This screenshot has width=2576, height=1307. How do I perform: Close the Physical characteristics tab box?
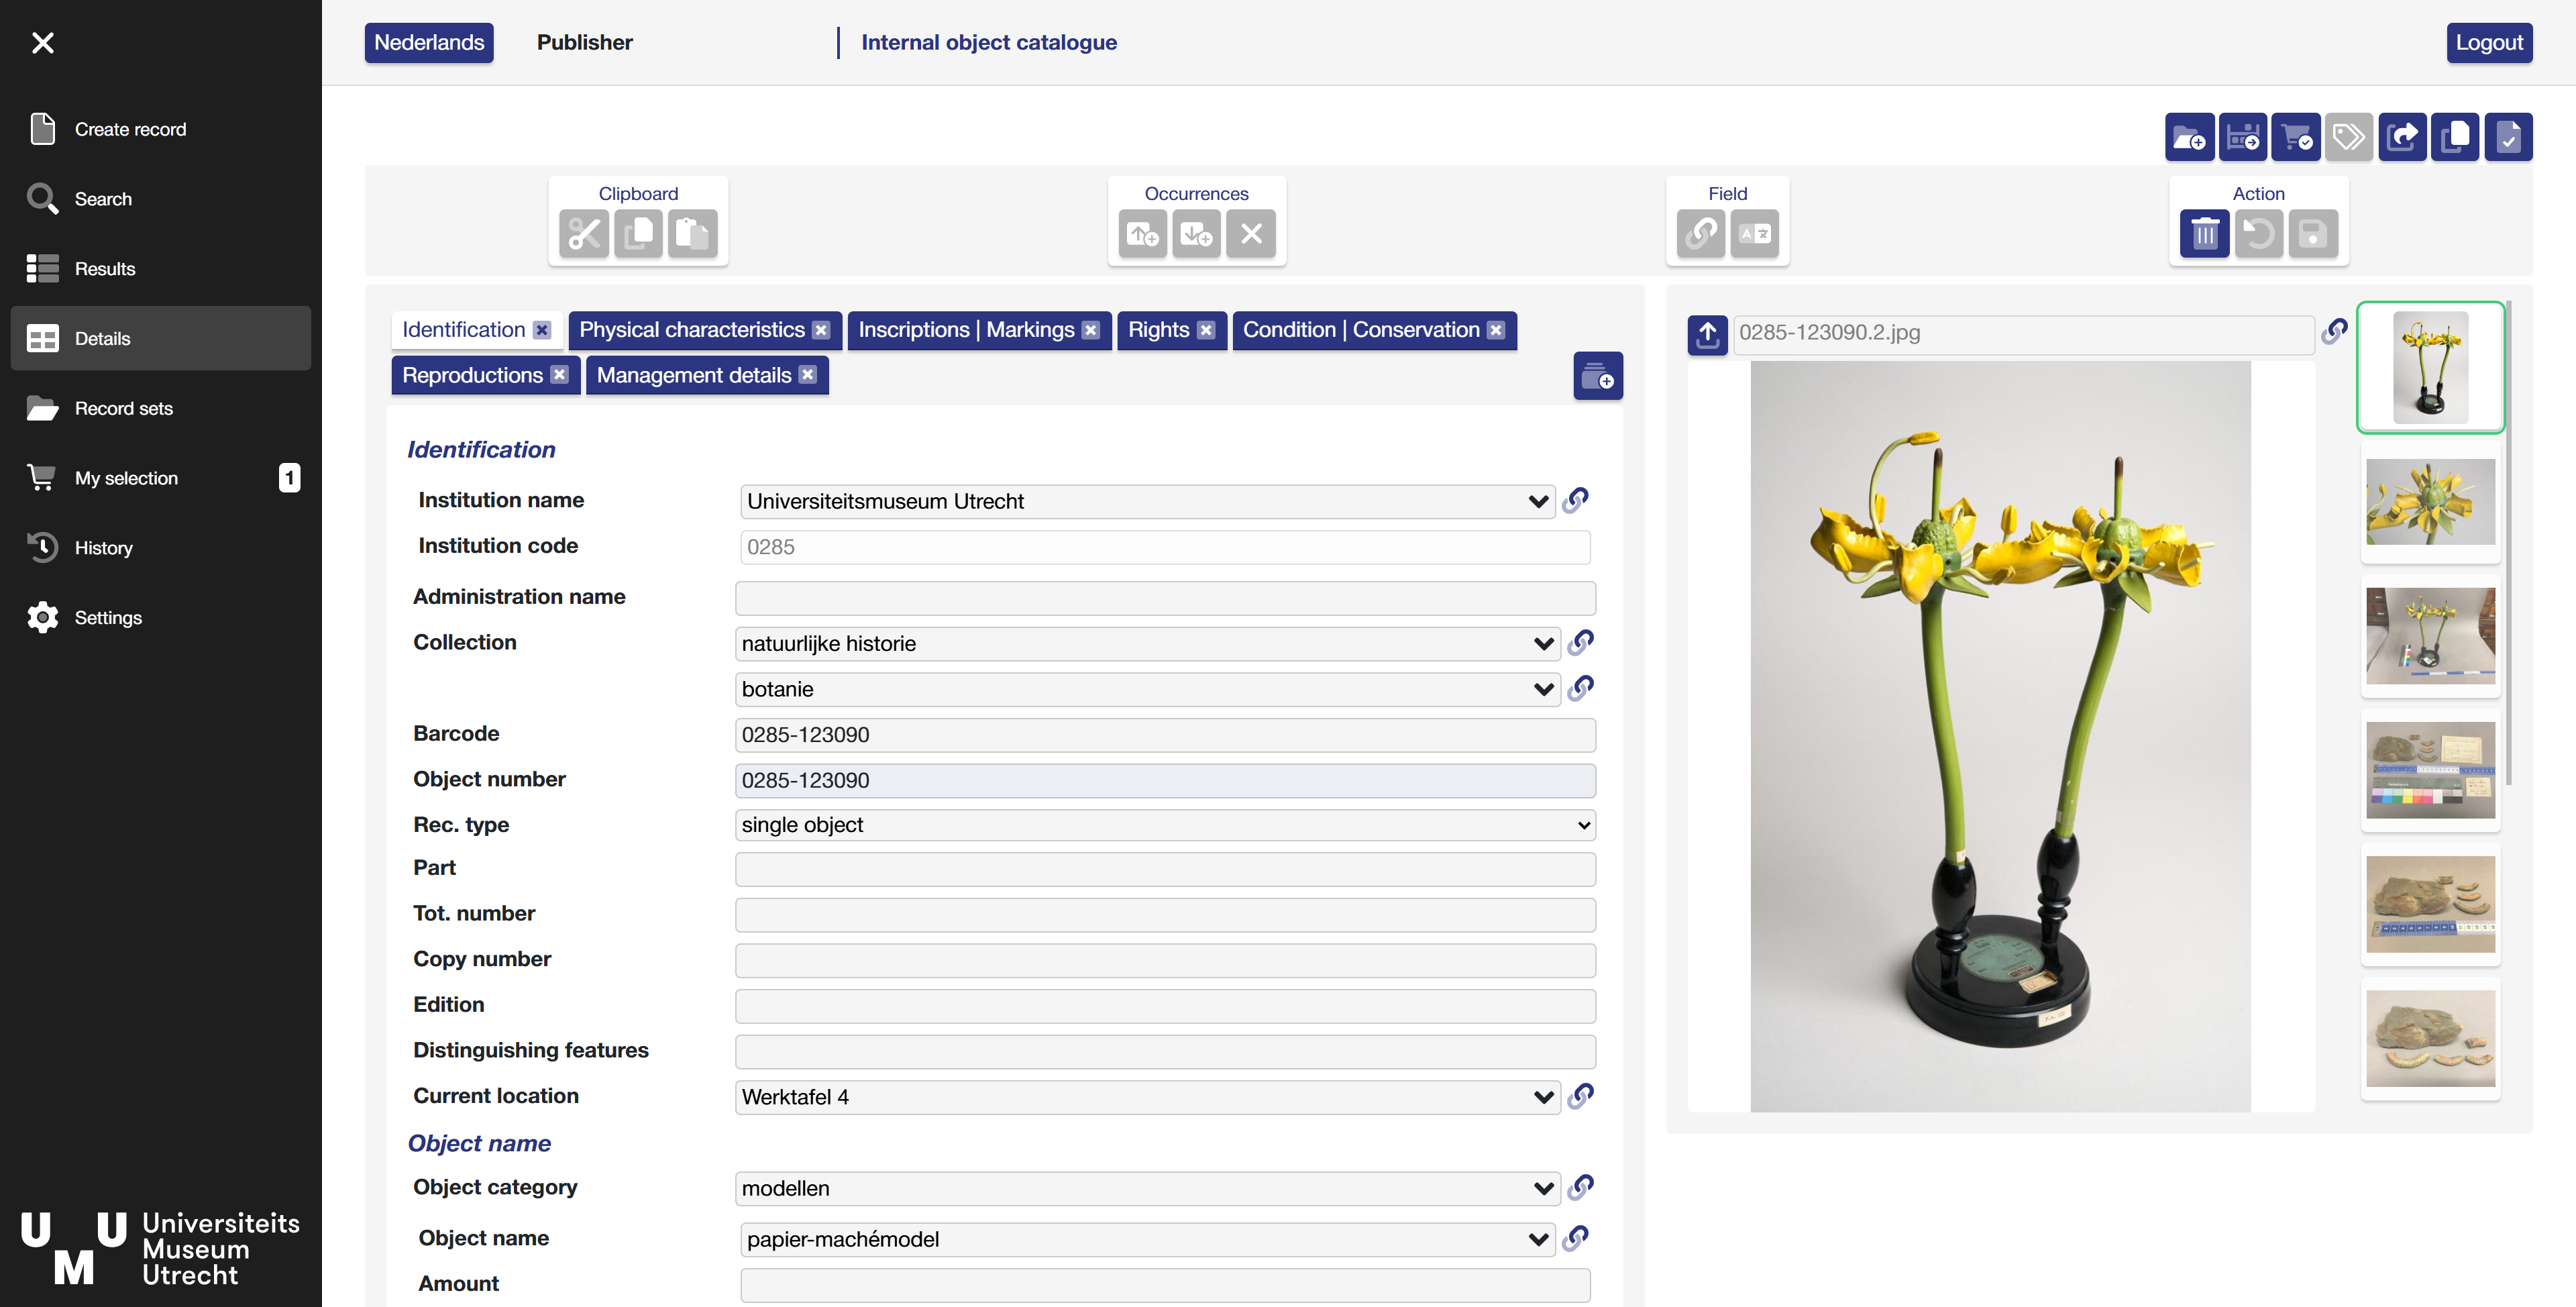pos(821,331)
